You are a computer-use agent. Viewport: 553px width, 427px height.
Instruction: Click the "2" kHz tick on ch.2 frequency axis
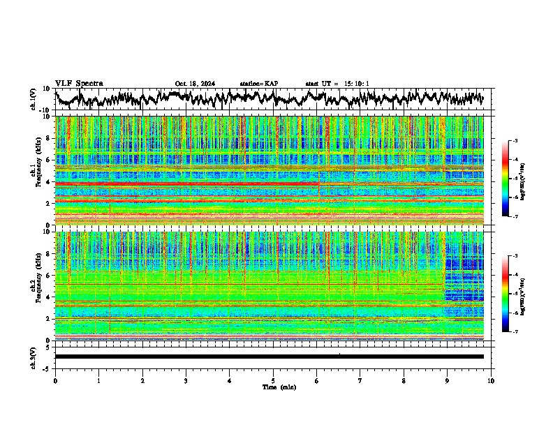[x=49, y=319]
